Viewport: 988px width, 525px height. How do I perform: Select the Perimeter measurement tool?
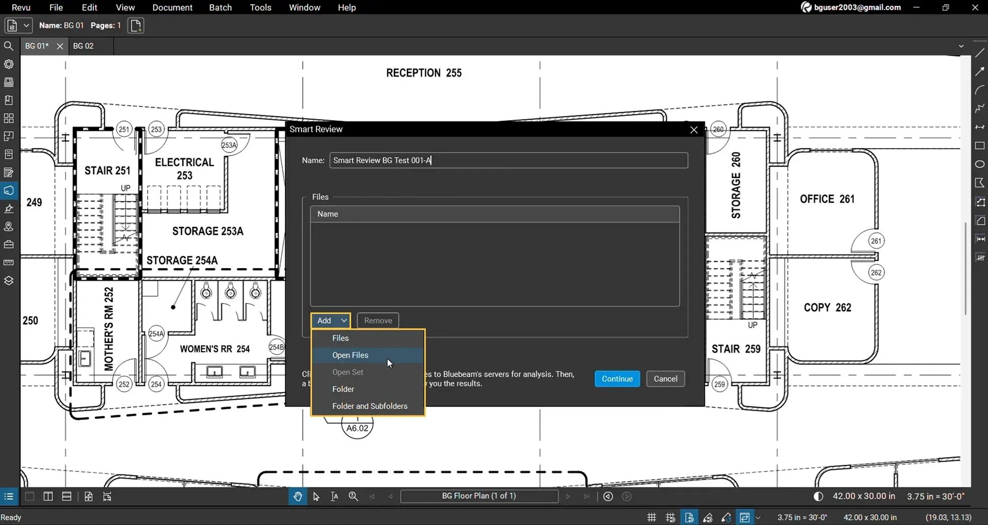[980, 202]
